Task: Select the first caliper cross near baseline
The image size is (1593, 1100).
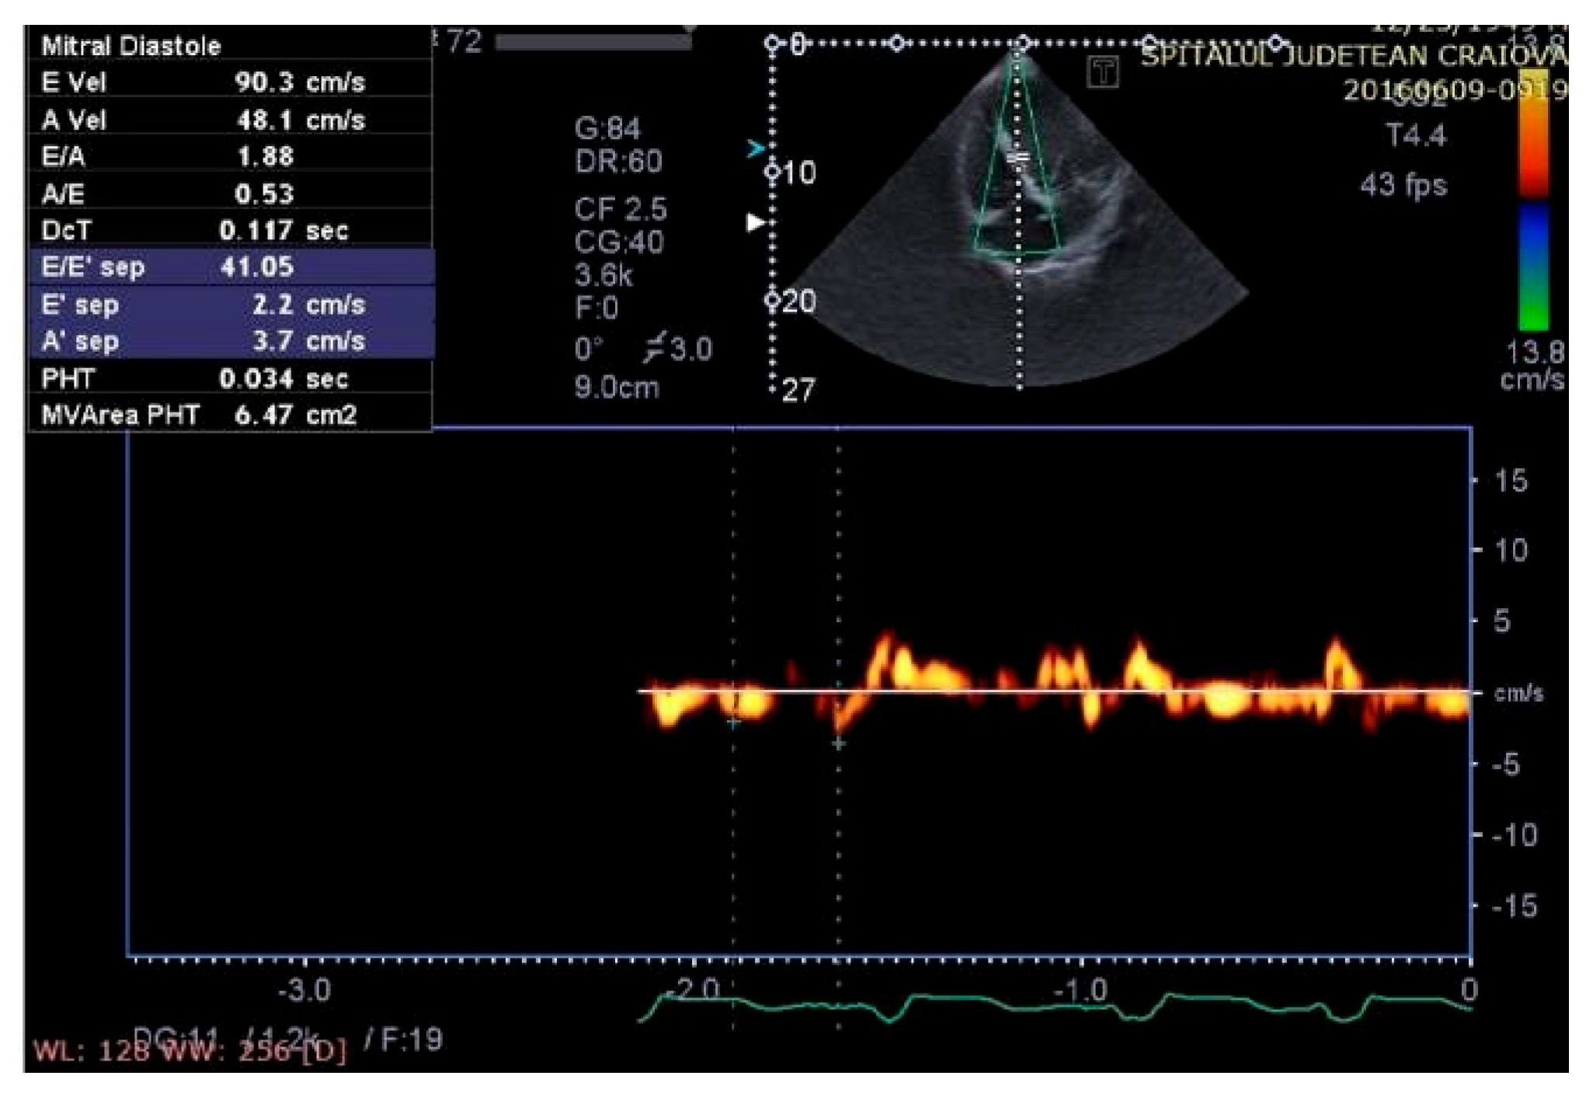Action: pos(733,722)
